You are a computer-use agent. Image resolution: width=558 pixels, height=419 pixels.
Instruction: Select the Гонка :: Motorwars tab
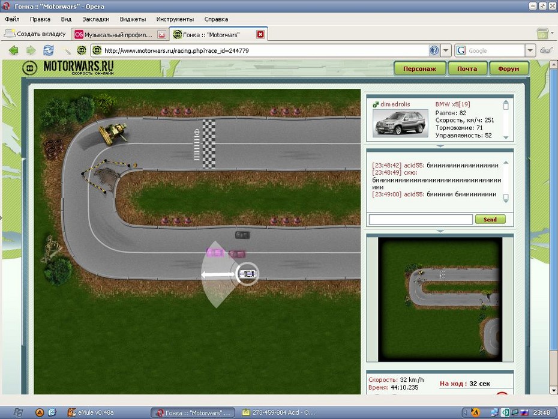[x=211, y=35]
